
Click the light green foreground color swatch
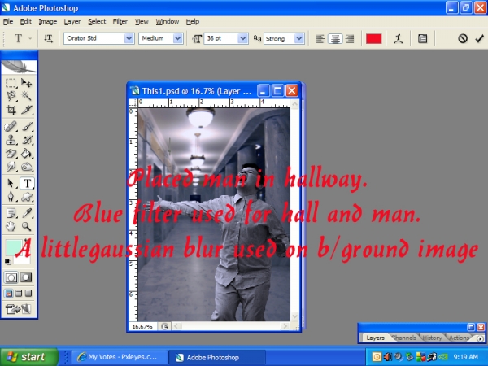[x=13, y=247]
